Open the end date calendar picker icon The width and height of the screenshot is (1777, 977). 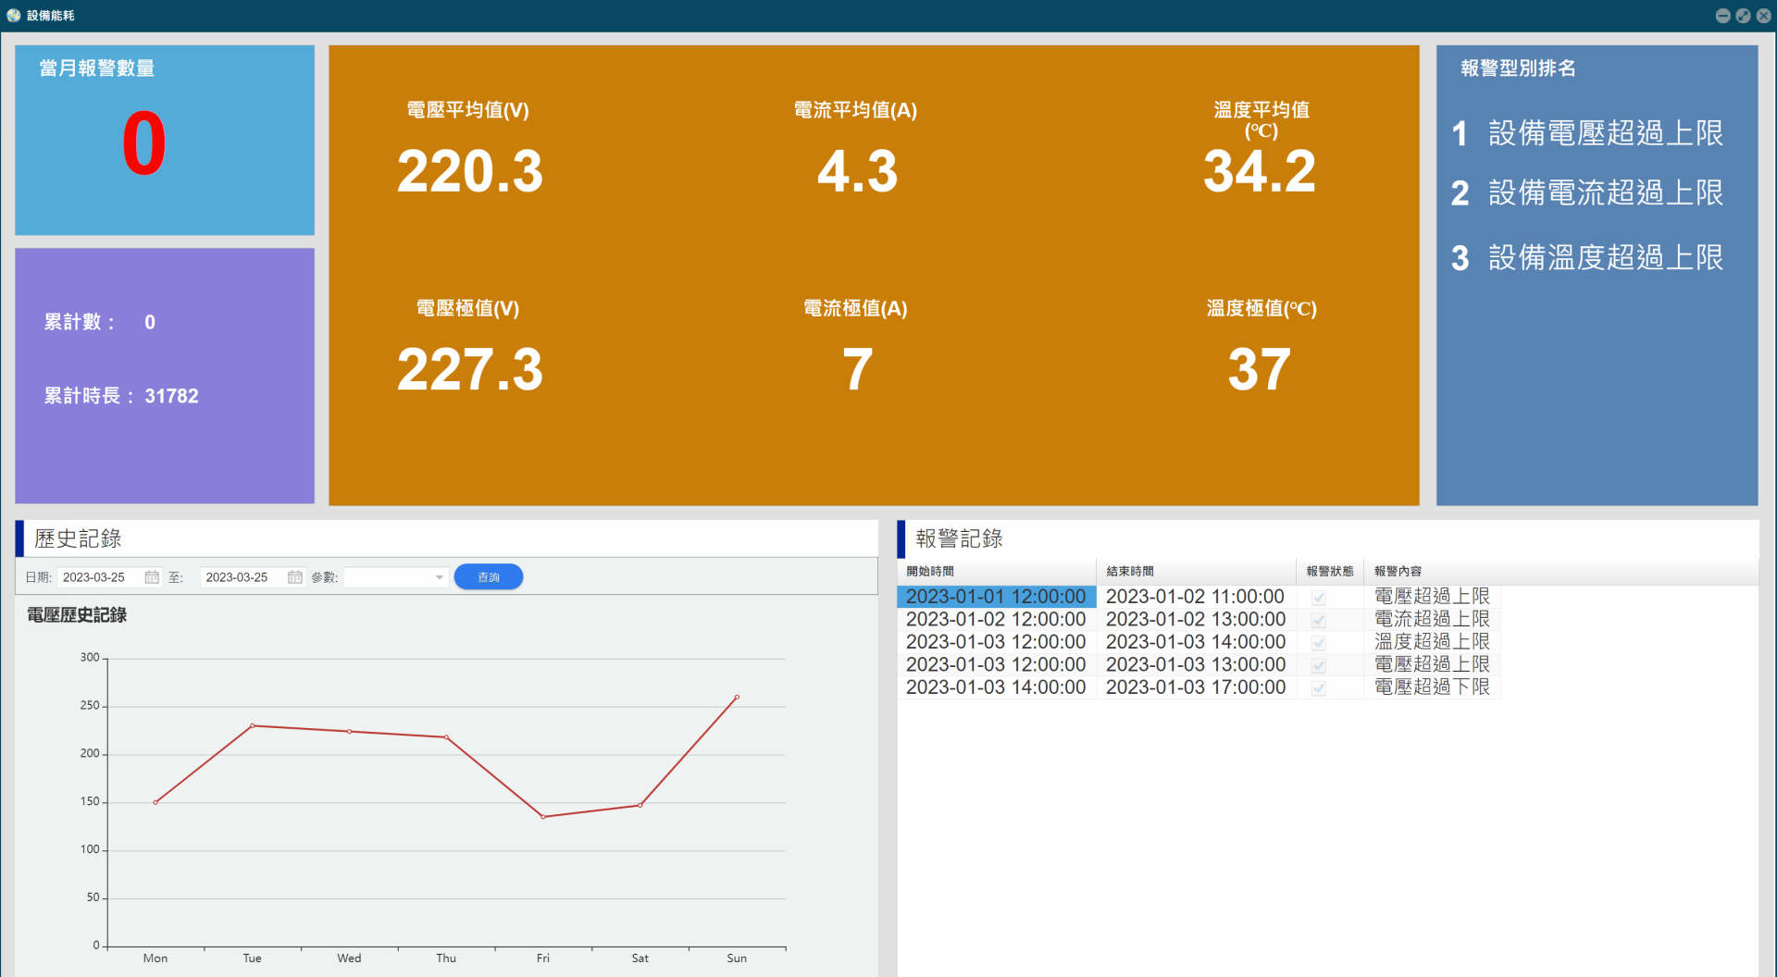coord(295,577)
